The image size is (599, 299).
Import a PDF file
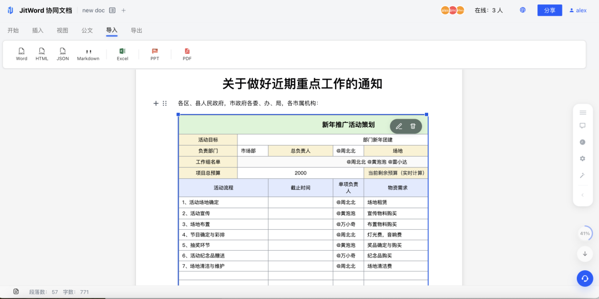tap(187, 54)
